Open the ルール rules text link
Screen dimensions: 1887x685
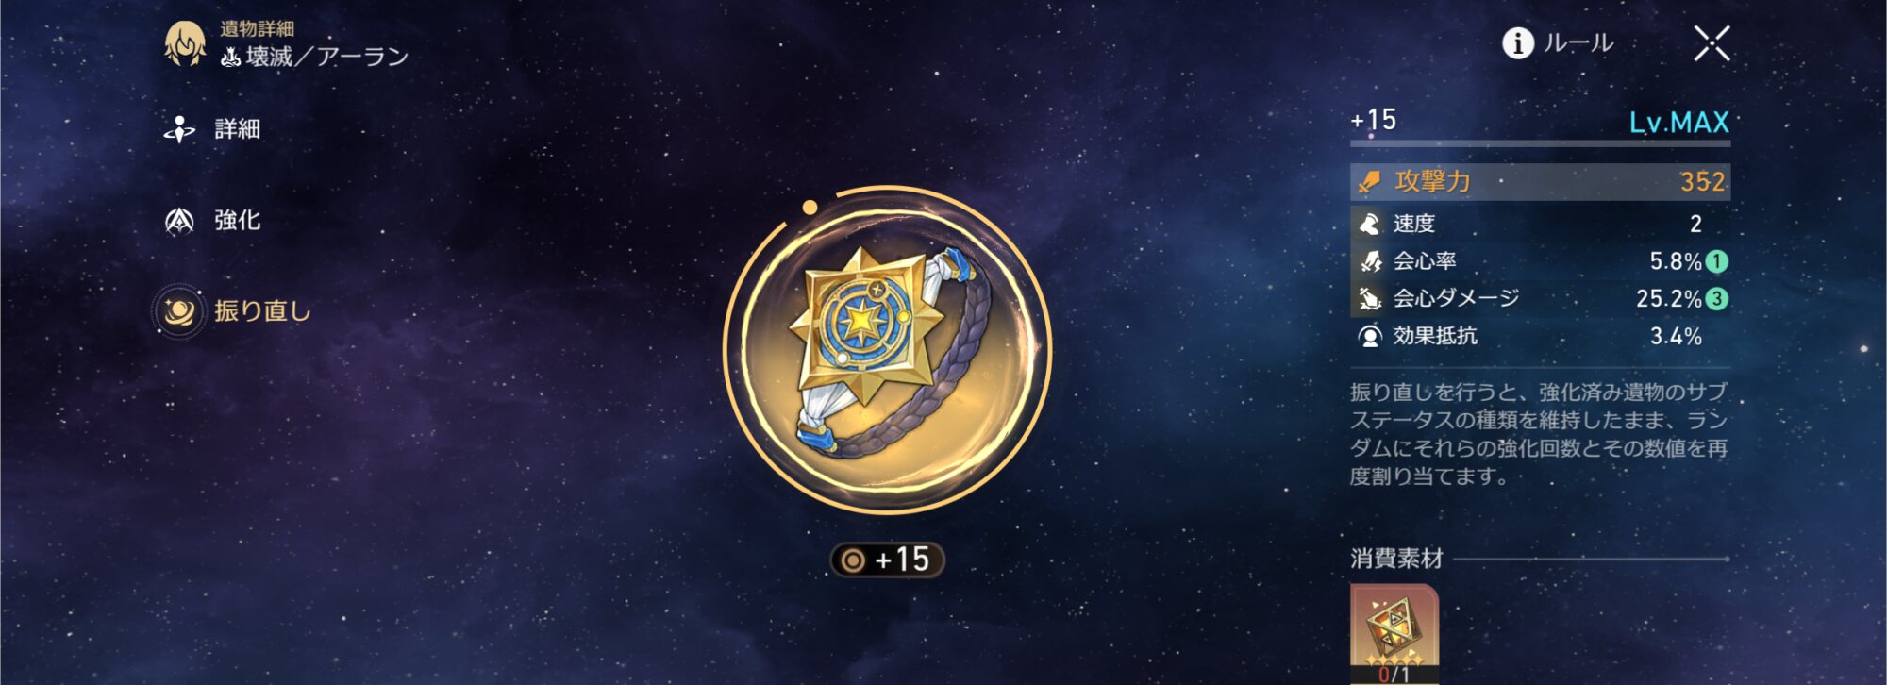1578,43
